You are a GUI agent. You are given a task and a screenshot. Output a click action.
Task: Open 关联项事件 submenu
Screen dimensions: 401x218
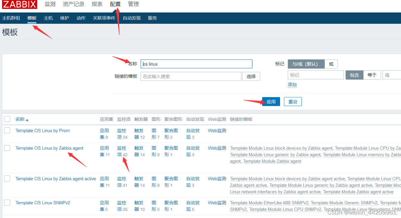click(x=104, y=18)
